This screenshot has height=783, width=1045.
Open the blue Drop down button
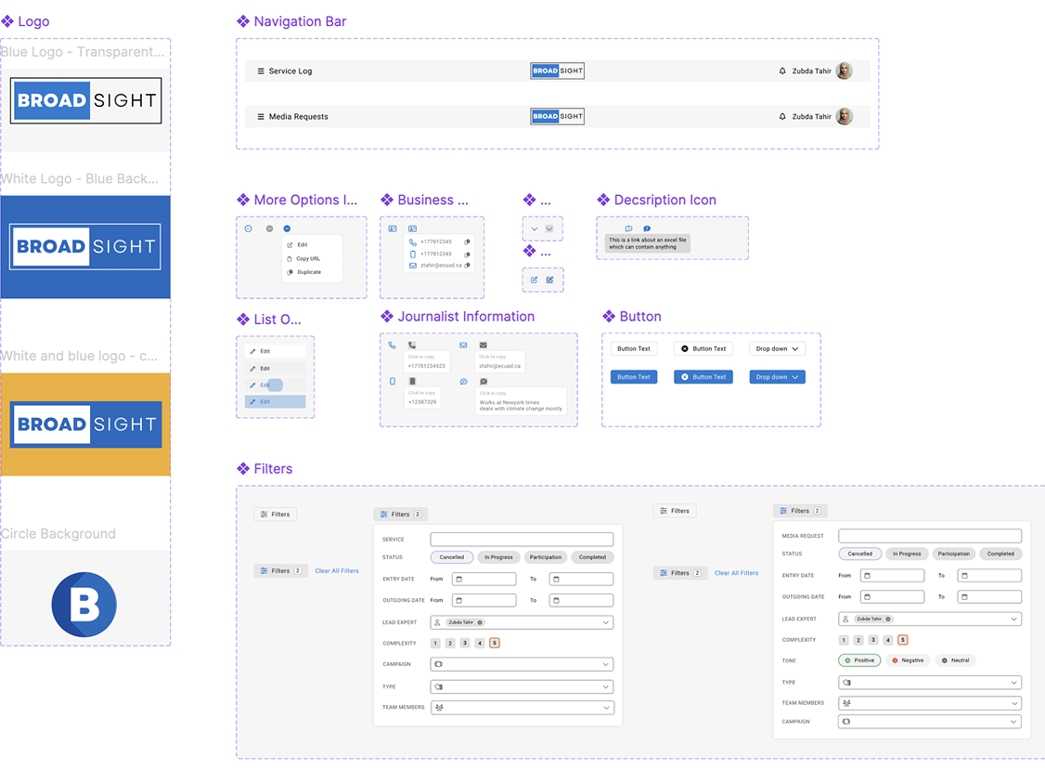[x=777, y=377]
